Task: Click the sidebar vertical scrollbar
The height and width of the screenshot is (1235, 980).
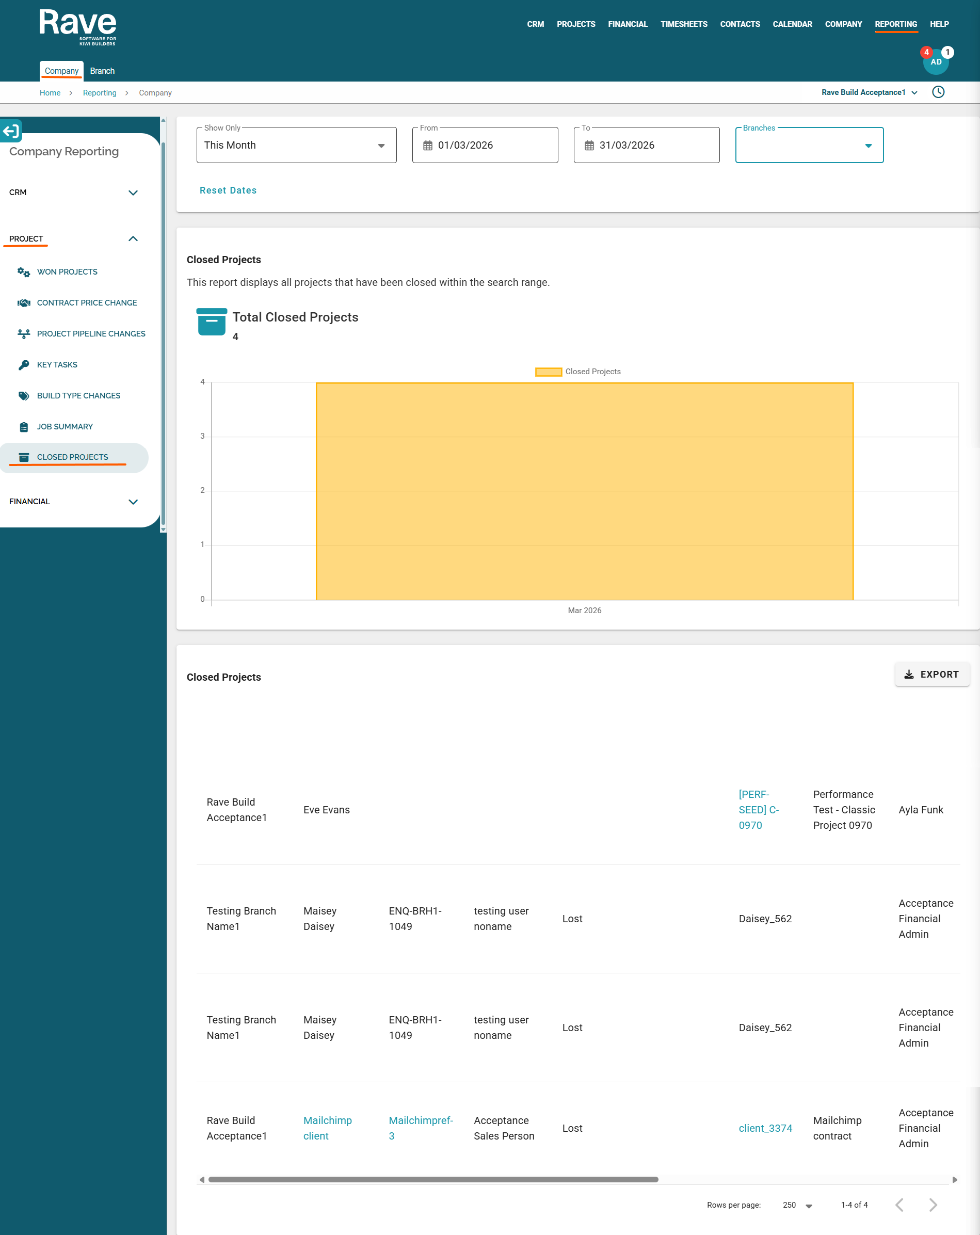Action: [163, 334]
